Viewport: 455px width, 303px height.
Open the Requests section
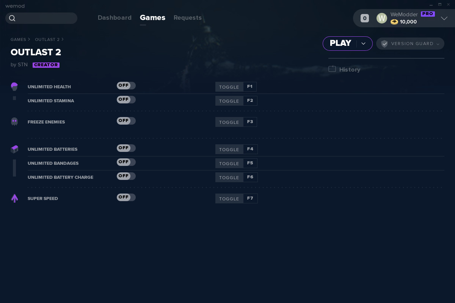pos(188,17)
